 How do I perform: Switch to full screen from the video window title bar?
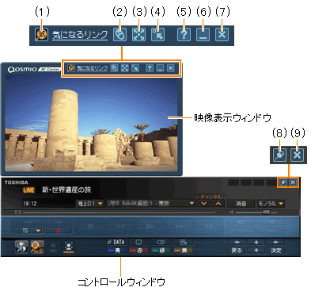125,68
